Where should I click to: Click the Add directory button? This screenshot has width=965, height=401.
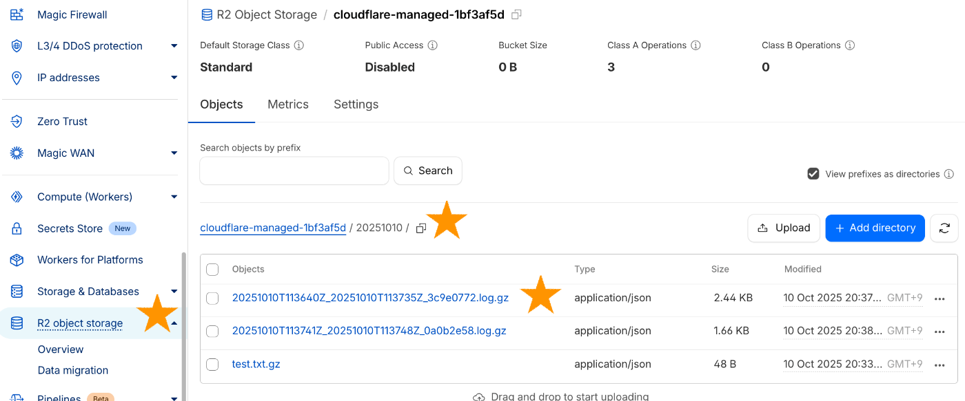point(875,228)
